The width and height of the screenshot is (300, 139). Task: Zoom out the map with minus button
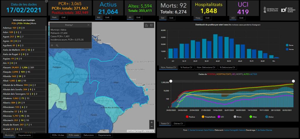pos(152,127)
